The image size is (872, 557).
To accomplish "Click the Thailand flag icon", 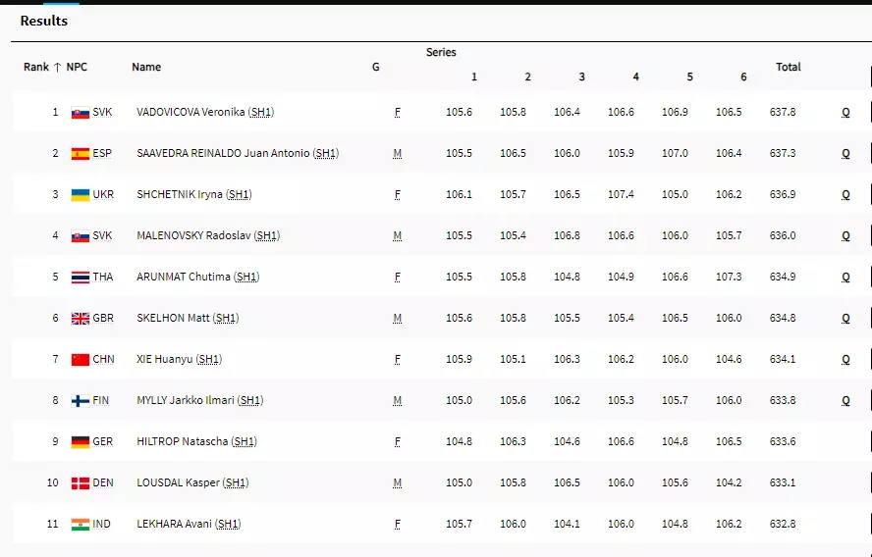I will pyautogui.click(x=80, y=278).
